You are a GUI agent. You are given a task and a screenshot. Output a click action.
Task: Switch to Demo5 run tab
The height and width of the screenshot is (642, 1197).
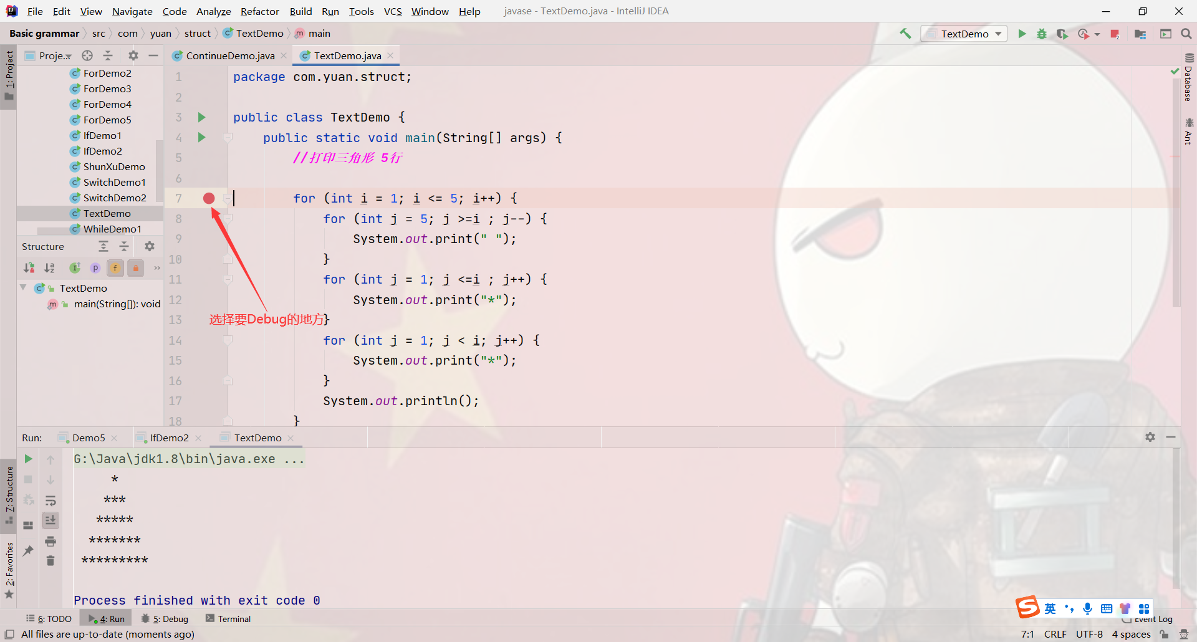pos(88,438)
